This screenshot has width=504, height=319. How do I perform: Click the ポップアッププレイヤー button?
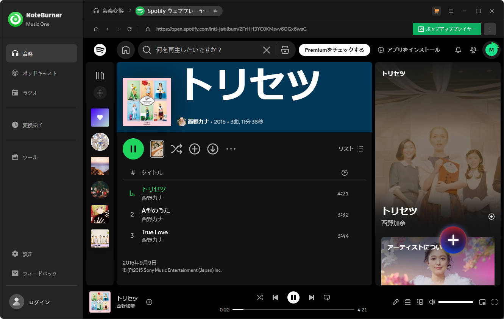447,29
